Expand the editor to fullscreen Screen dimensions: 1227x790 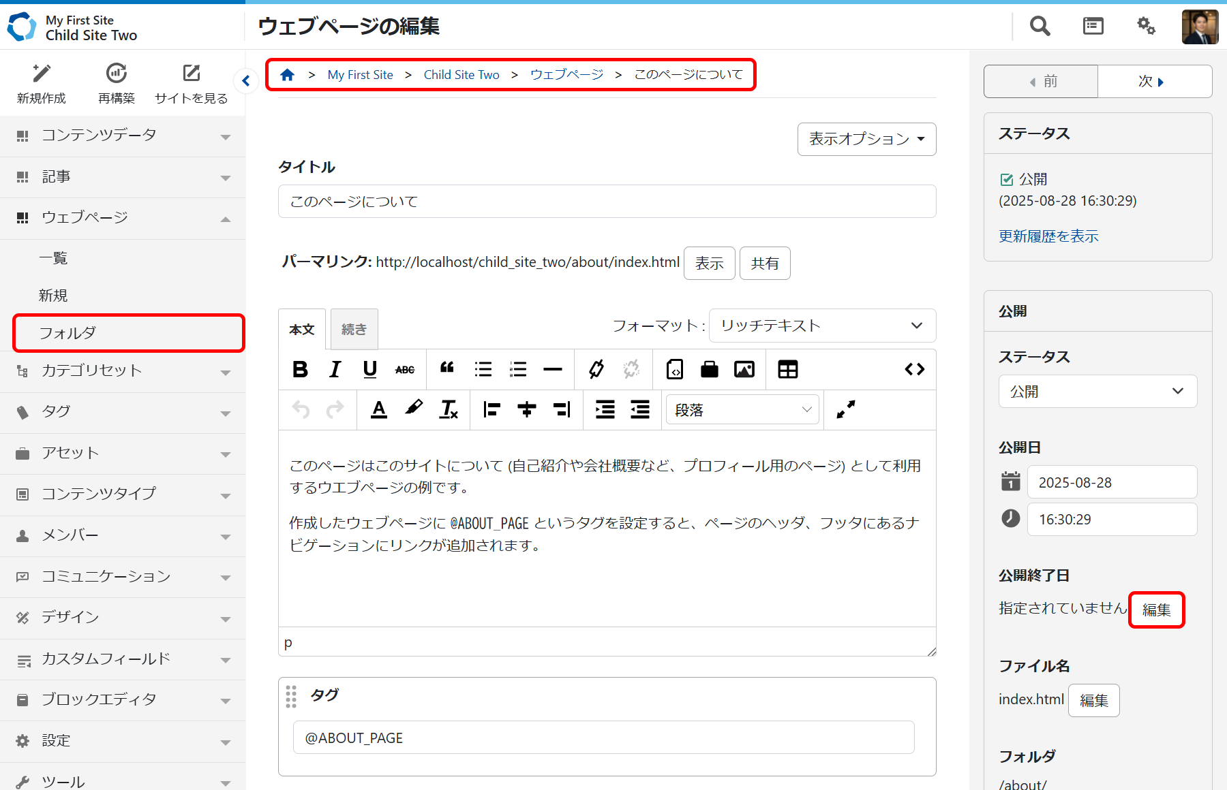pyautogui.click(x=845, y=410)
